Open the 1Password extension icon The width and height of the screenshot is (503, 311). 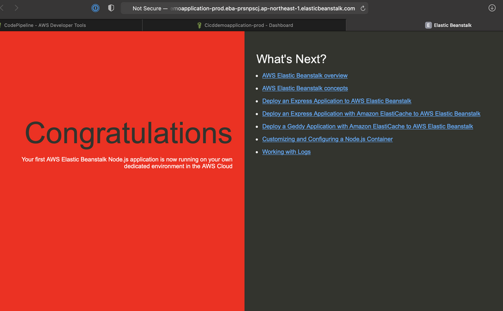pyautogui.click(x=95, y=8)
